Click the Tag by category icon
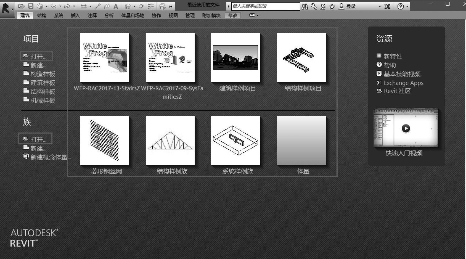The image size is (466, 259). tap(107, 6)
